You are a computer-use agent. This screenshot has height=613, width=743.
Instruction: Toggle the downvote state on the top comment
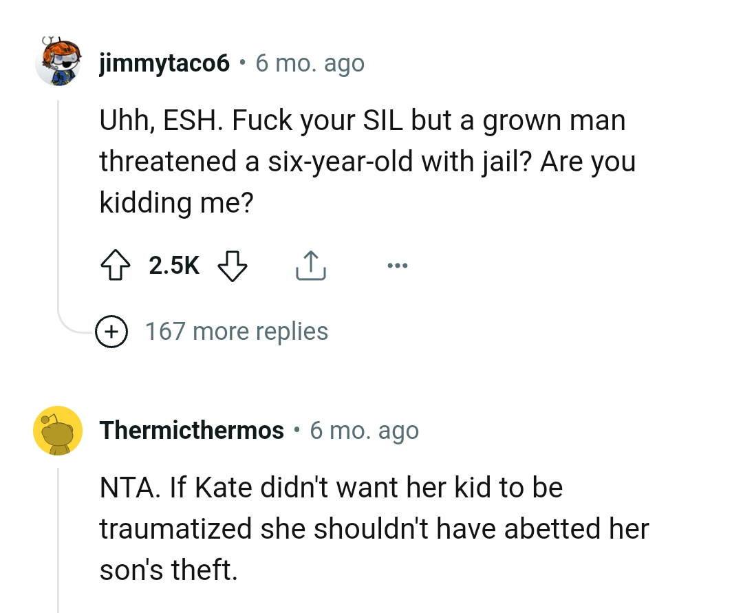pos(233,267)
